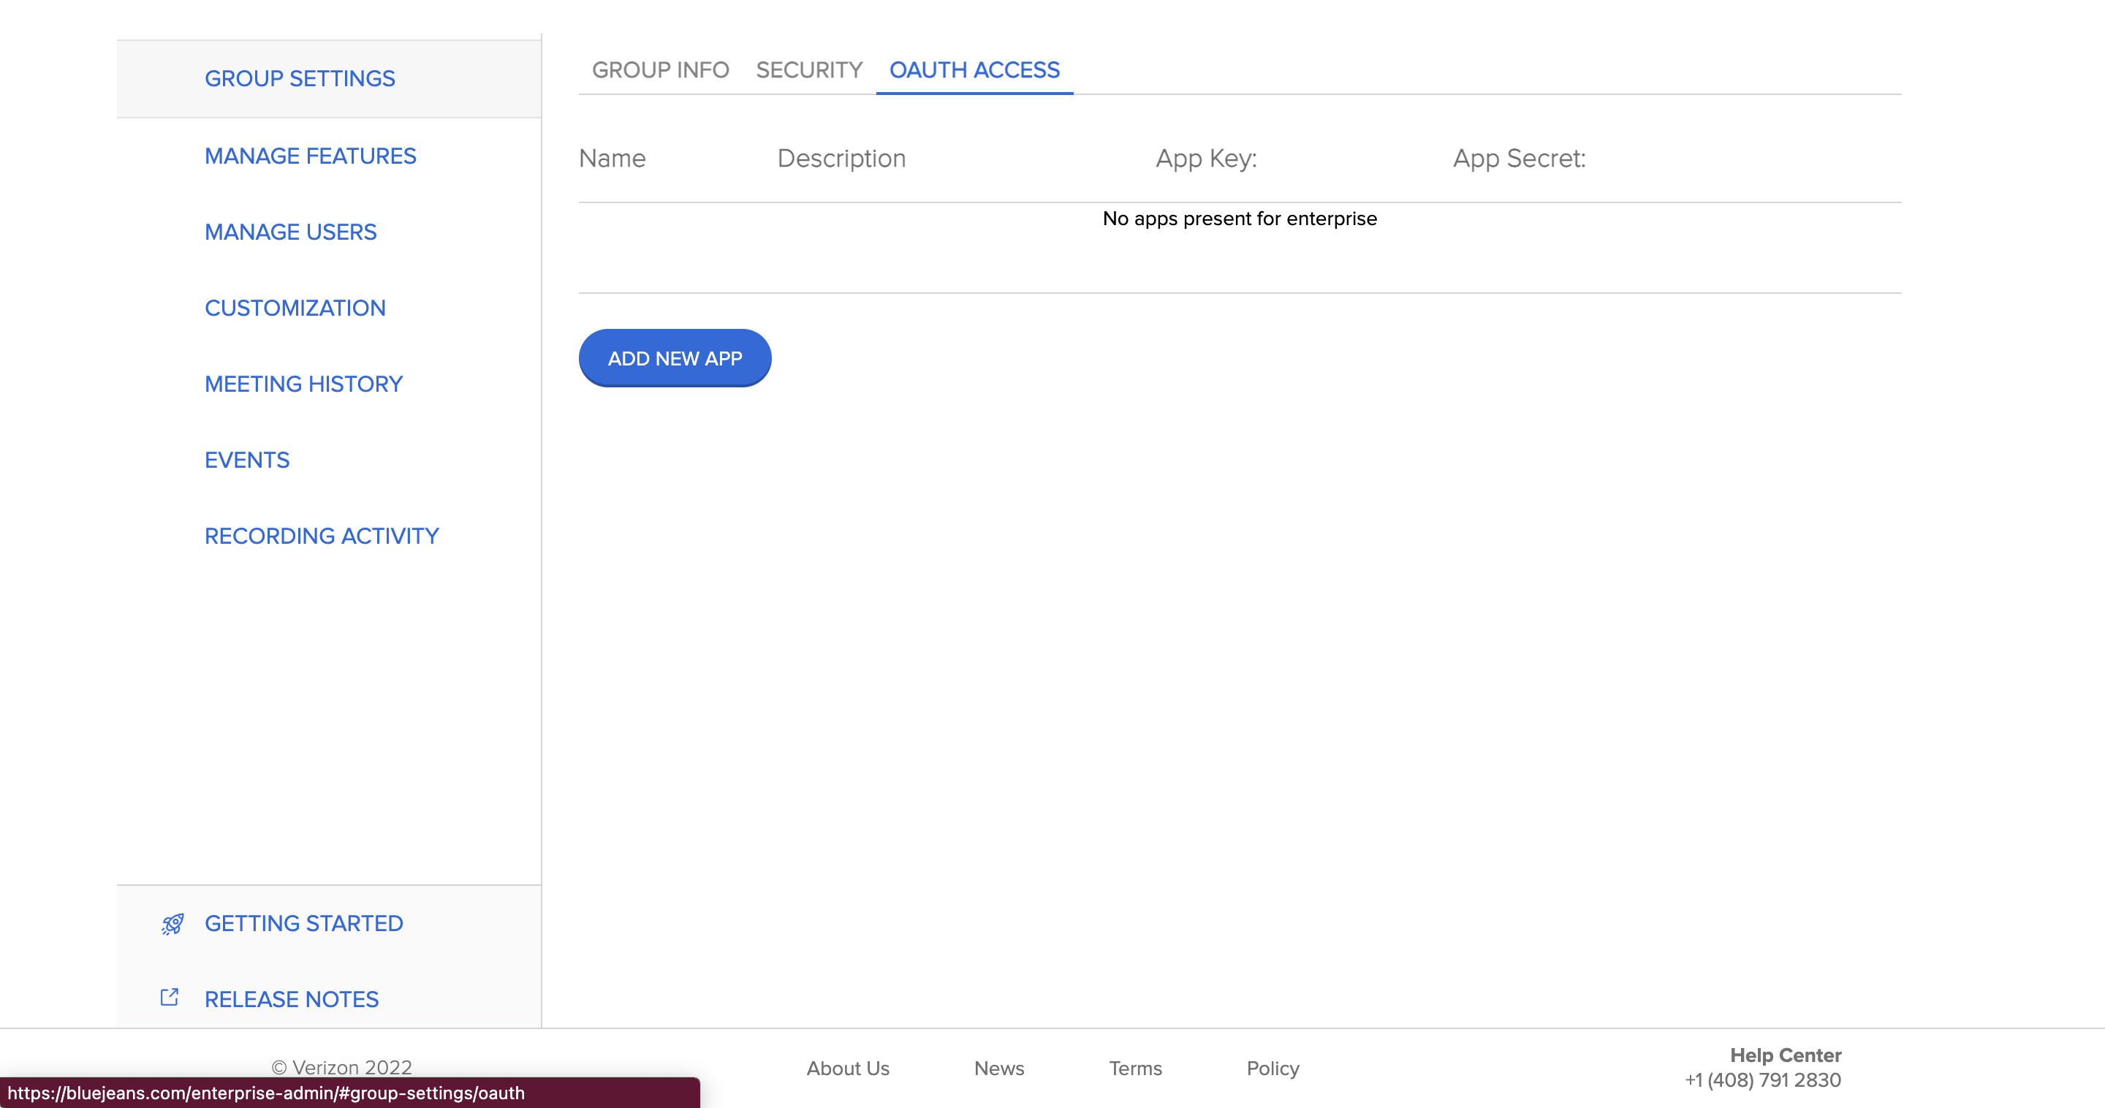This screenshot has height=1108, width=2105.
Task: Open the Recording Activity page
Action: [x=321, y=536]
